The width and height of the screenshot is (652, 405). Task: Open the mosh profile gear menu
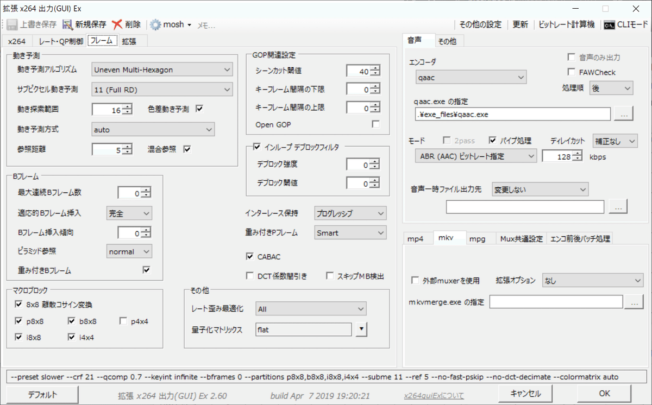tap(170, 24)
